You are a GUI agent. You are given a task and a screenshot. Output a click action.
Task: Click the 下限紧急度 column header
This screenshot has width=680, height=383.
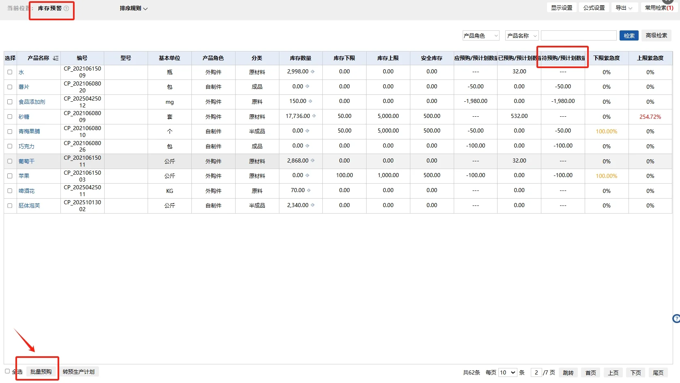point(607,58)
